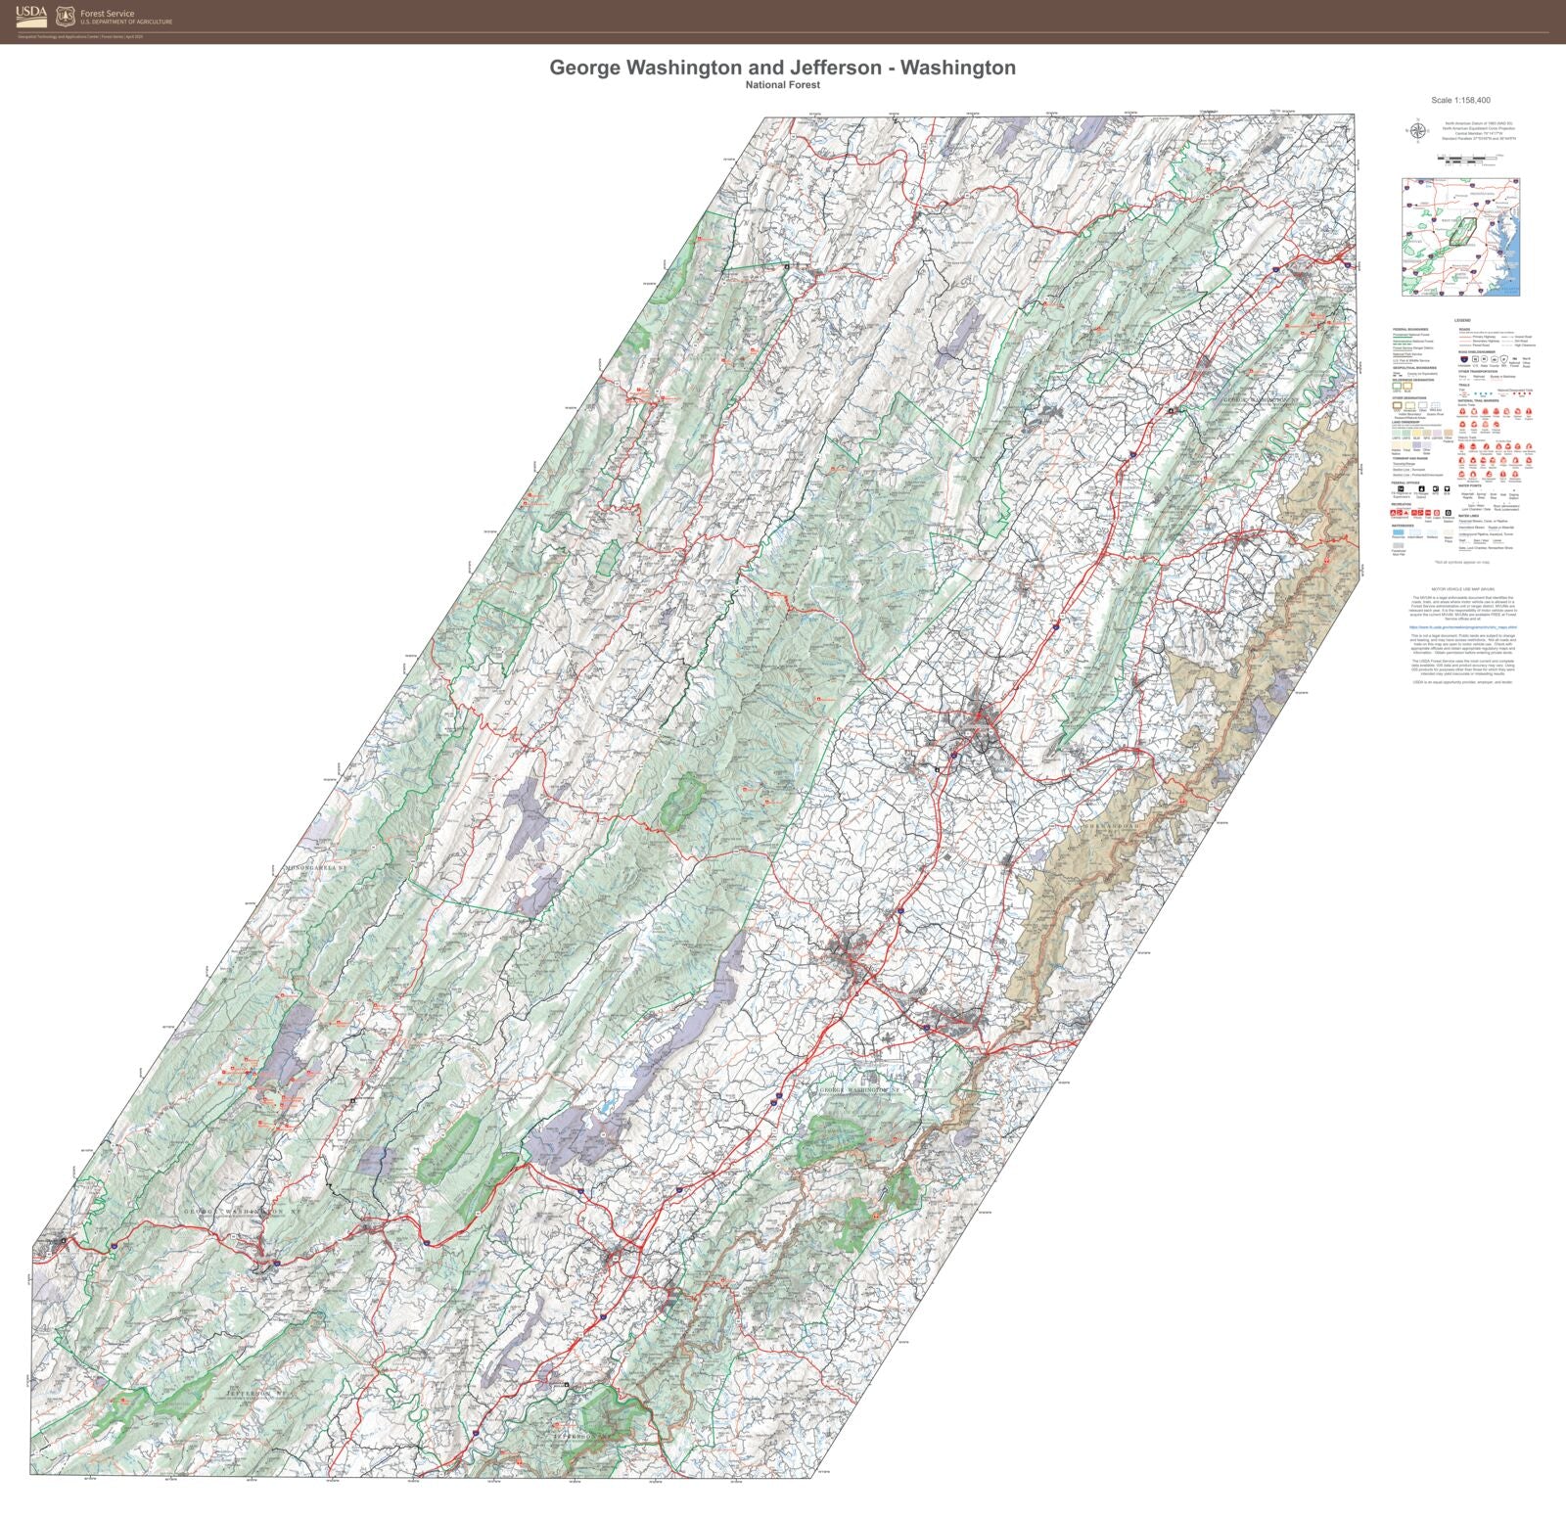Enable the Historic Secondary designation legend entry
Image resolution: width=1566 pixels, height=1519 pixels.
1409,405
